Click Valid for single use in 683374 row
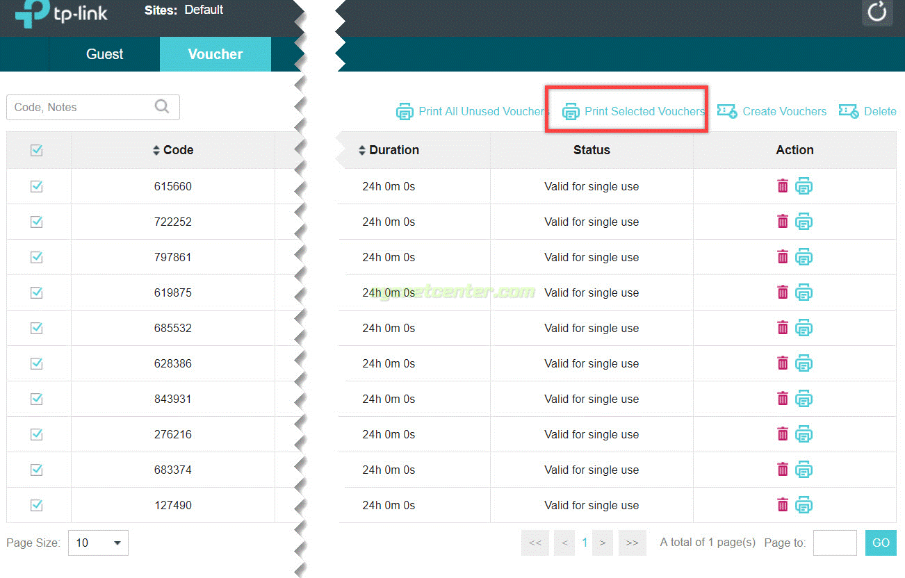The image size is (905, 578). tap(592, 470)
